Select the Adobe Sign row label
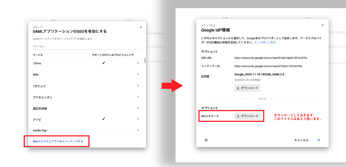Image resolution: width=346 pixels, height=167 pixels. [40, 131]
